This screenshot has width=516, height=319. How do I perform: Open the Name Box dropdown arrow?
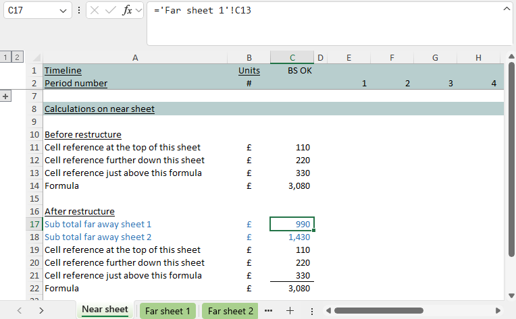click(63, 11)
